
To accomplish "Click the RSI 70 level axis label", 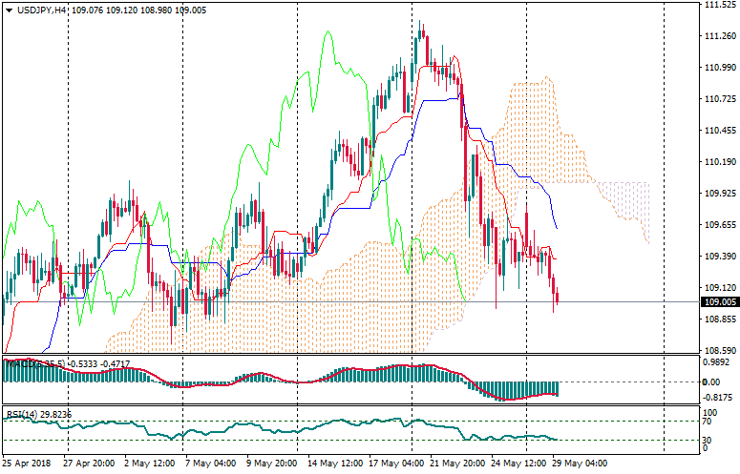I will point(708,421).
